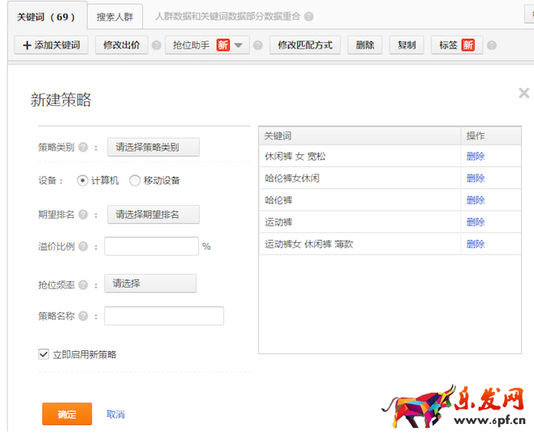Open 请选择期望排名 dropdown
The width and height of the screenshot is (534, 437).
tap(153, 215)
